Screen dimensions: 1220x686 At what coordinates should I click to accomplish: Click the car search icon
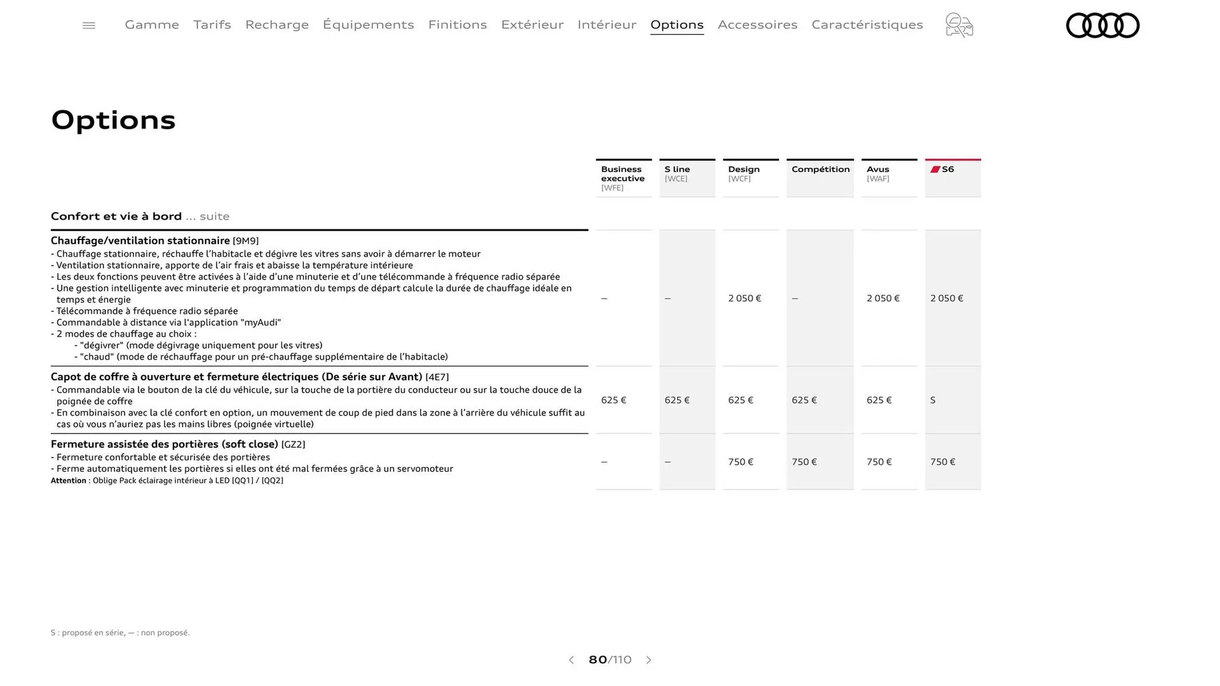point(958,25)
